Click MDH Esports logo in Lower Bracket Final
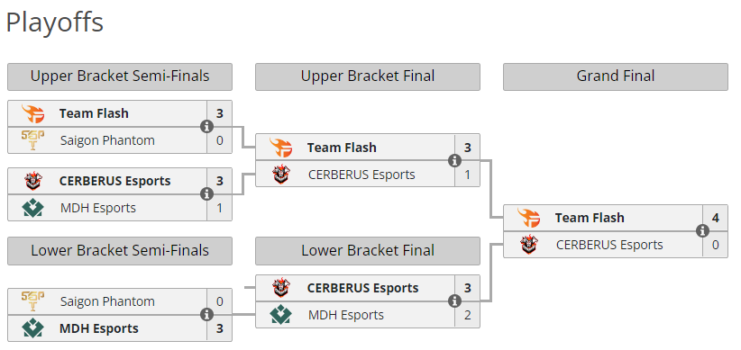This screenshot has width=741, height=350. tap(280, 315)
